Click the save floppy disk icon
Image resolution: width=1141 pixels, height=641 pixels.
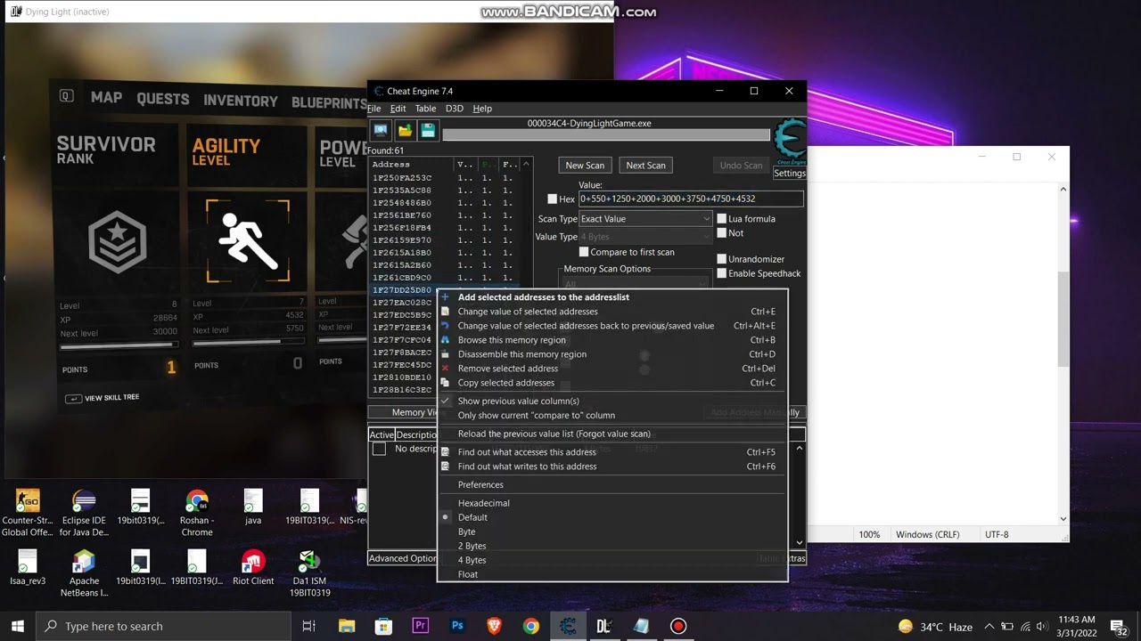[428, 131]
